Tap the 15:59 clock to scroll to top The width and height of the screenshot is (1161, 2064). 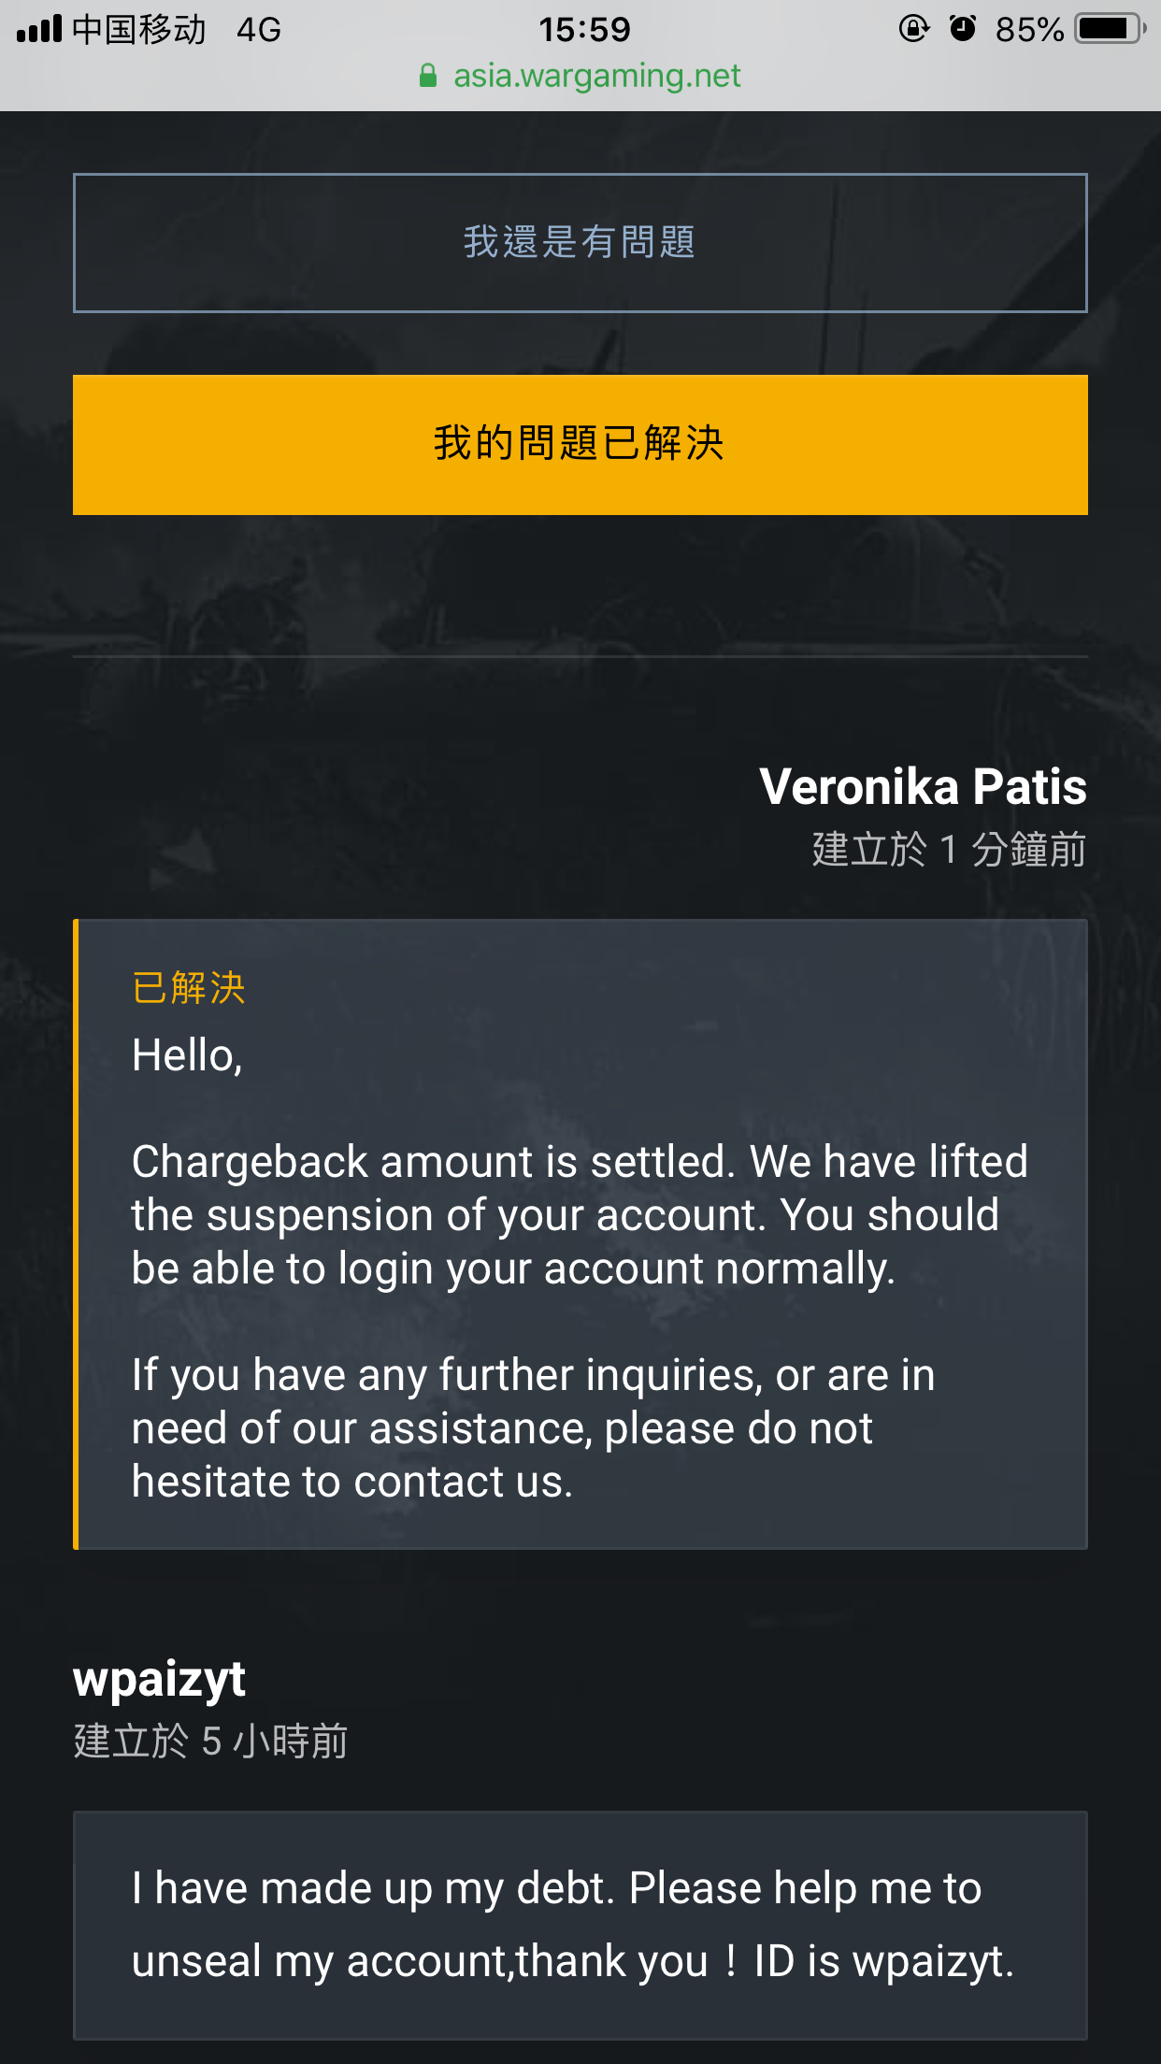click(x=584, y=30)
